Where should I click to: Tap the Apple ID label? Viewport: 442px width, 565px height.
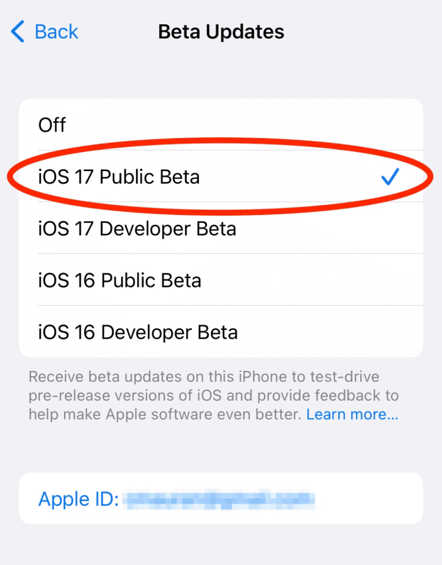coord(78,499)
